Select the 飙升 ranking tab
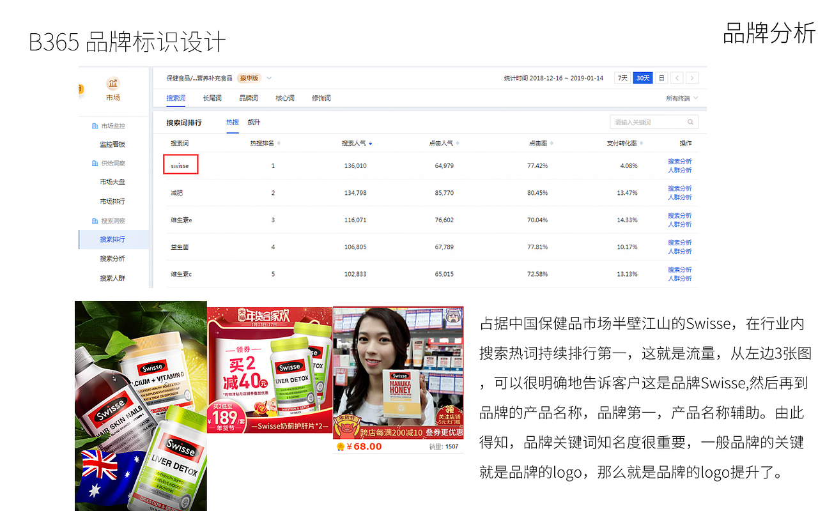The image size is (818, 511). (254, 122)
